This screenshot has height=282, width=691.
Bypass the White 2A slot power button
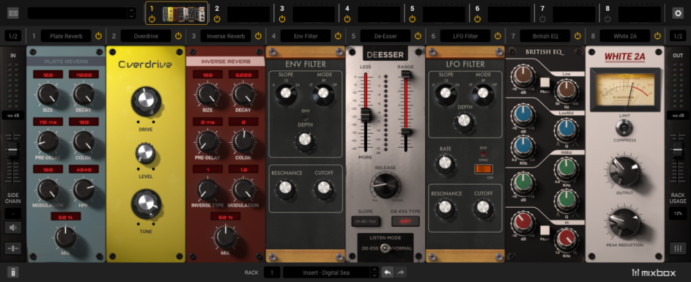657,36
